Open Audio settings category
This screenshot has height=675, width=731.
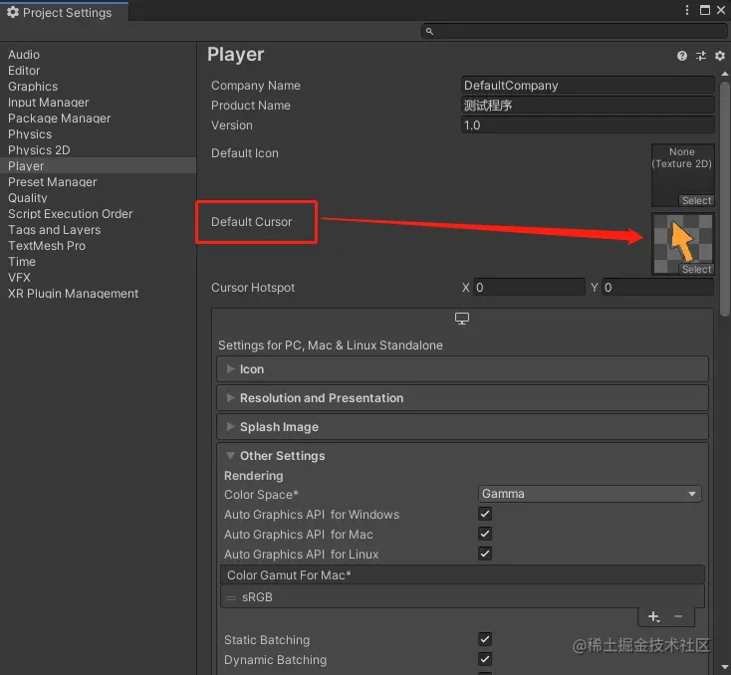(x=98, y=55)
